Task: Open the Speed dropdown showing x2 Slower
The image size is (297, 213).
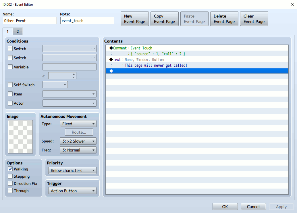Action: (78, 141)
